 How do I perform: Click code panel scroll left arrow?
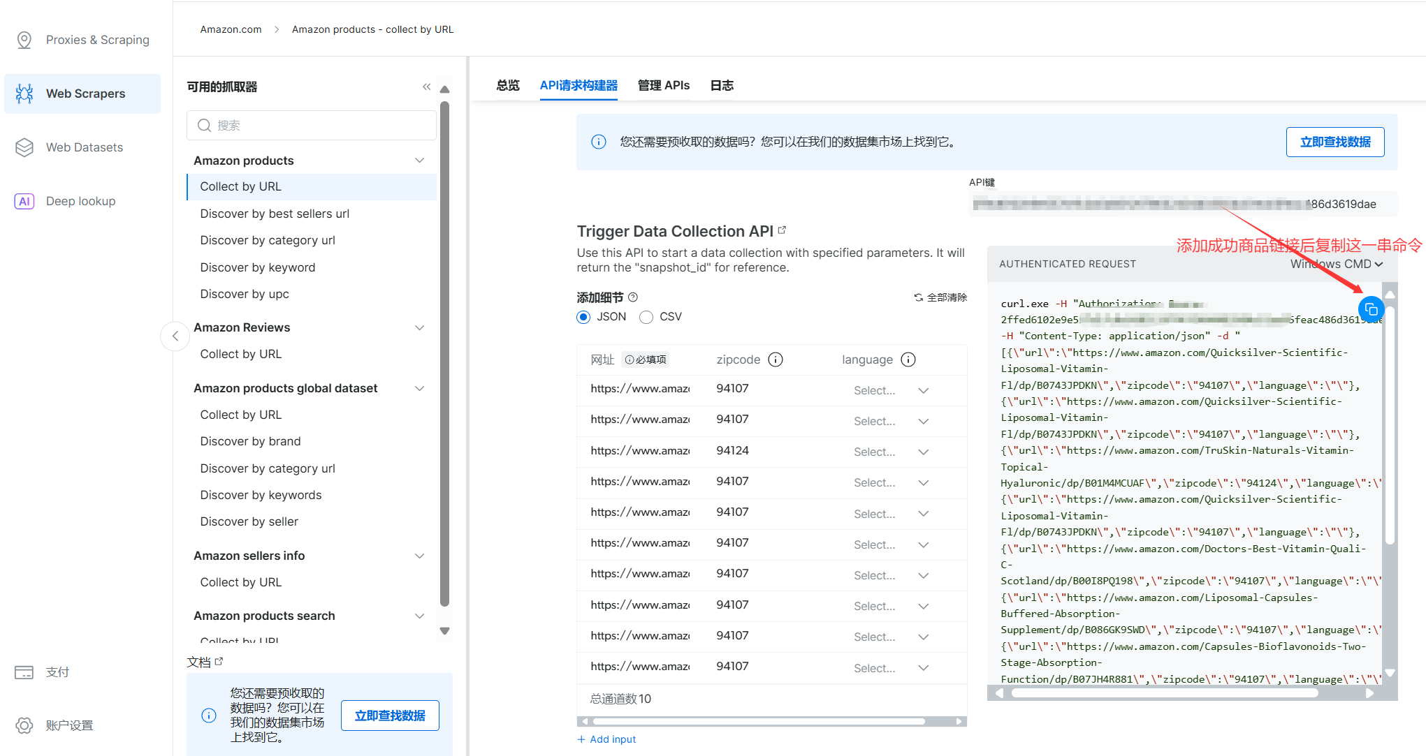999,693
